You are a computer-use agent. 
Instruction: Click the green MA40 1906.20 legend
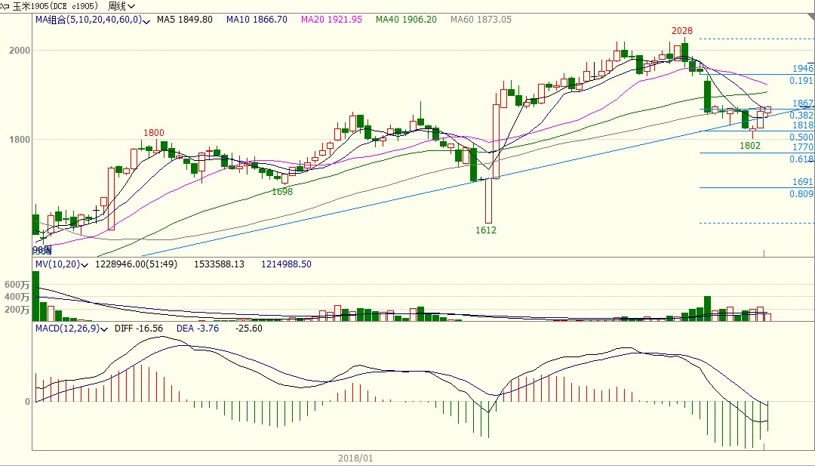(406, 20)
